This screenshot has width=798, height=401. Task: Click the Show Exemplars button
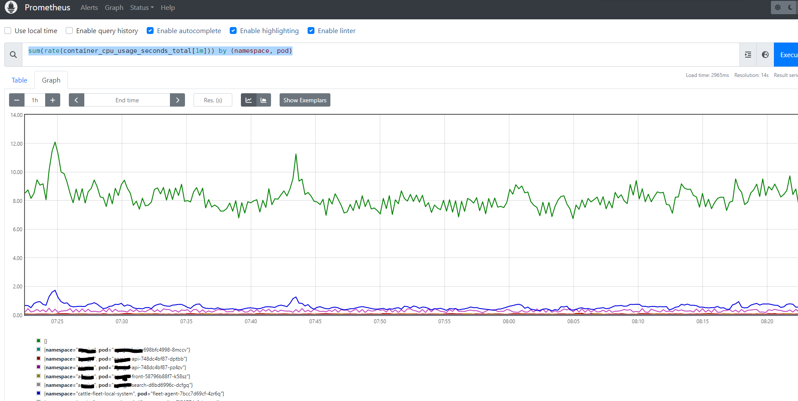tap(305, 100)
